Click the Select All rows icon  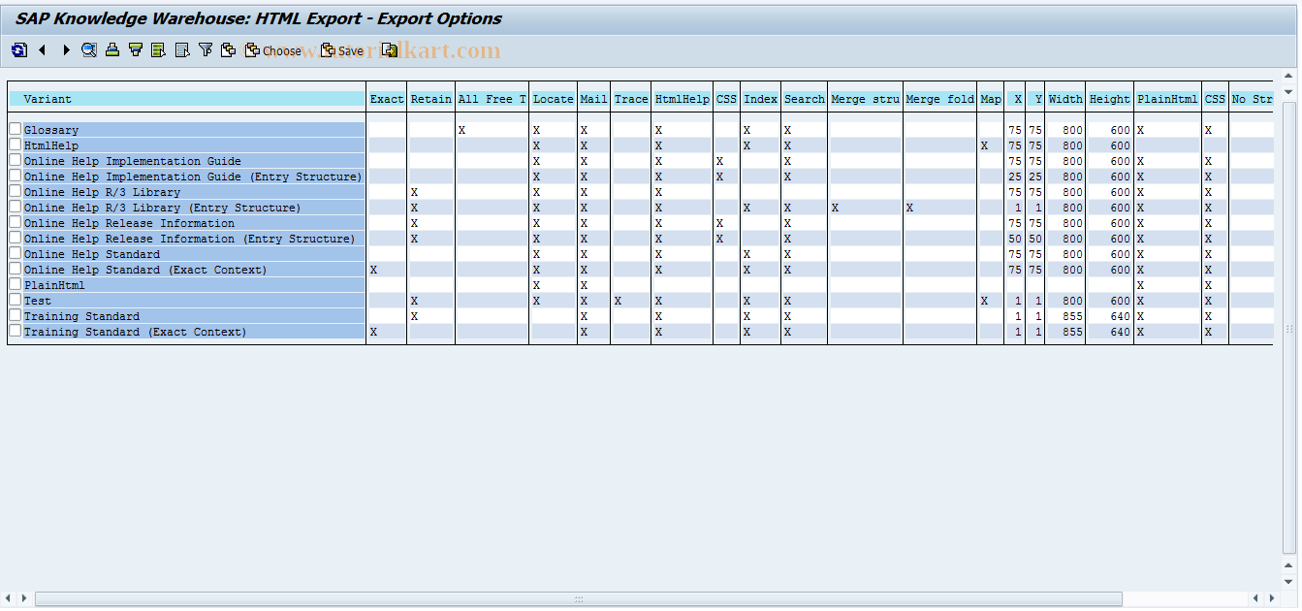coord(158,50)
